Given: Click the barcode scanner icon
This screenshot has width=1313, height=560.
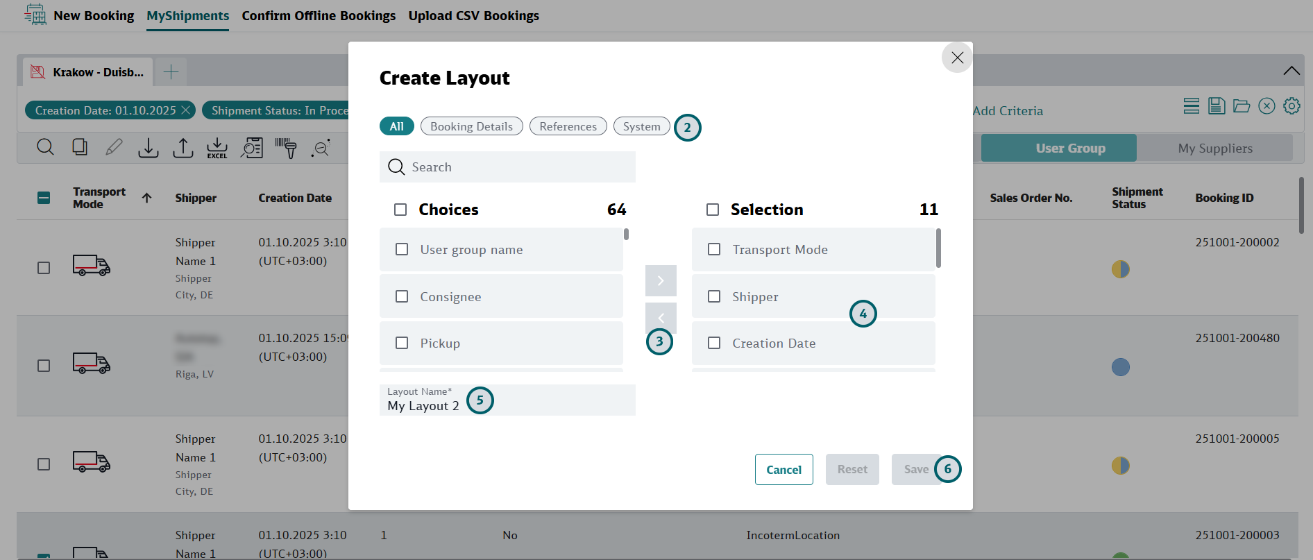Looking at the screenshot, I should [x=286, y=147].
